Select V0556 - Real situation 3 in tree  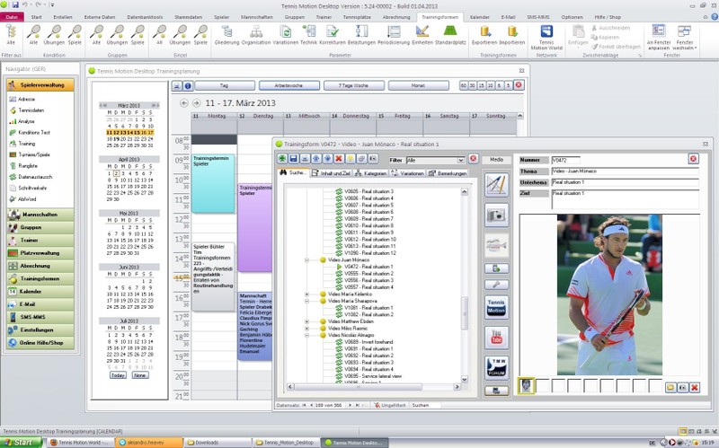click(368, 280)
